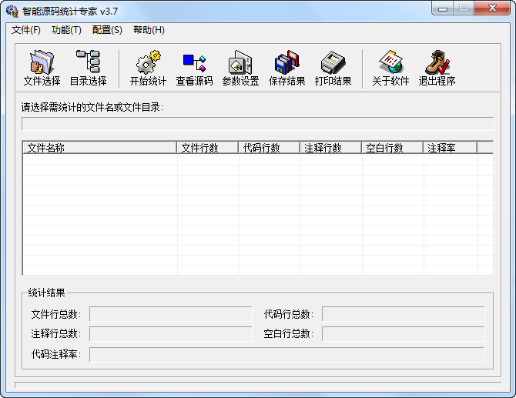Sort by 注释率 column header
The height and width of the screenshot is (398, 516).
[x=450, y=148]
